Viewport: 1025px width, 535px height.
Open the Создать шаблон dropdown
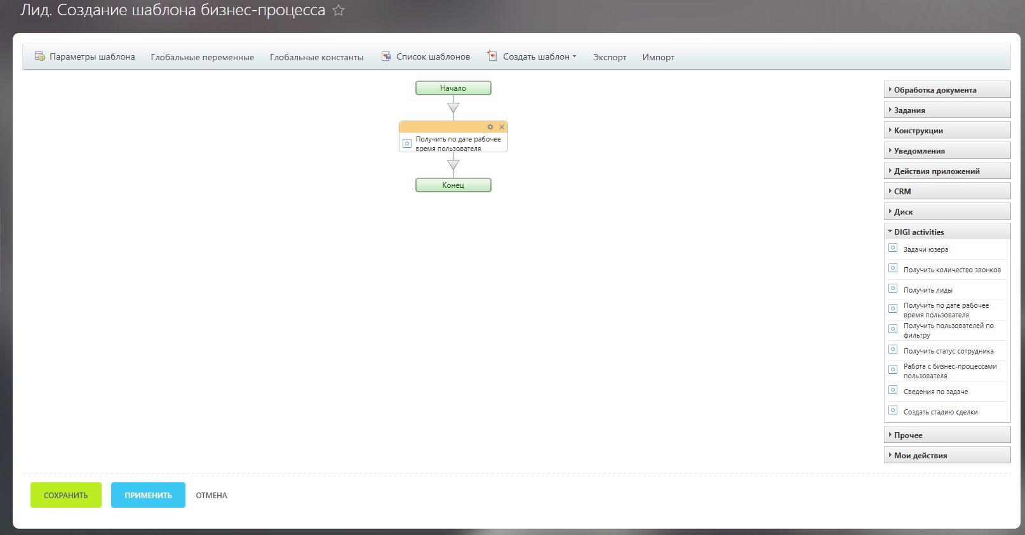coord(539,56)
